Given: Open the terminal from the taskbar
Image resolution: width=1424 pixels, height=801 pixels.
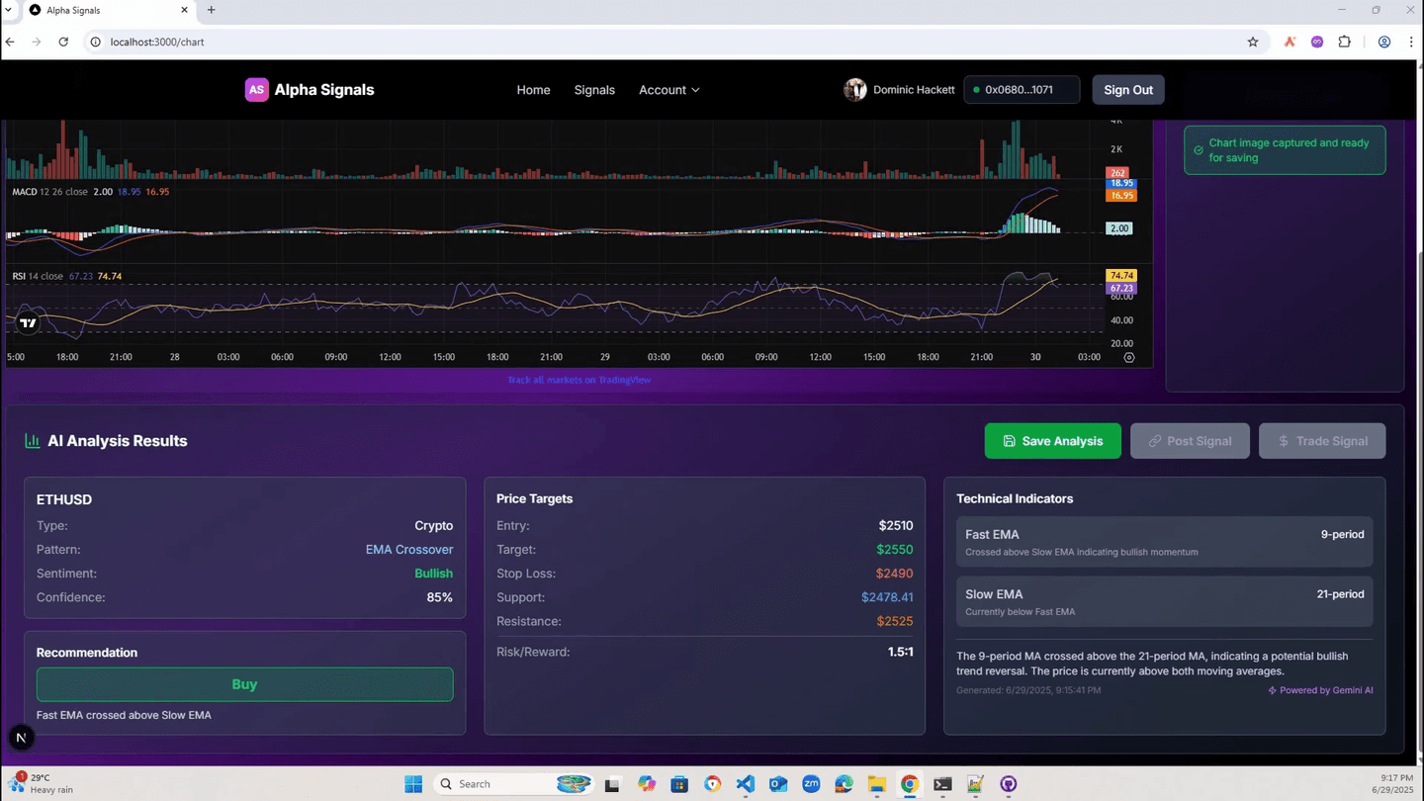Looking at the screenshot, I should [x=942, y=784].
